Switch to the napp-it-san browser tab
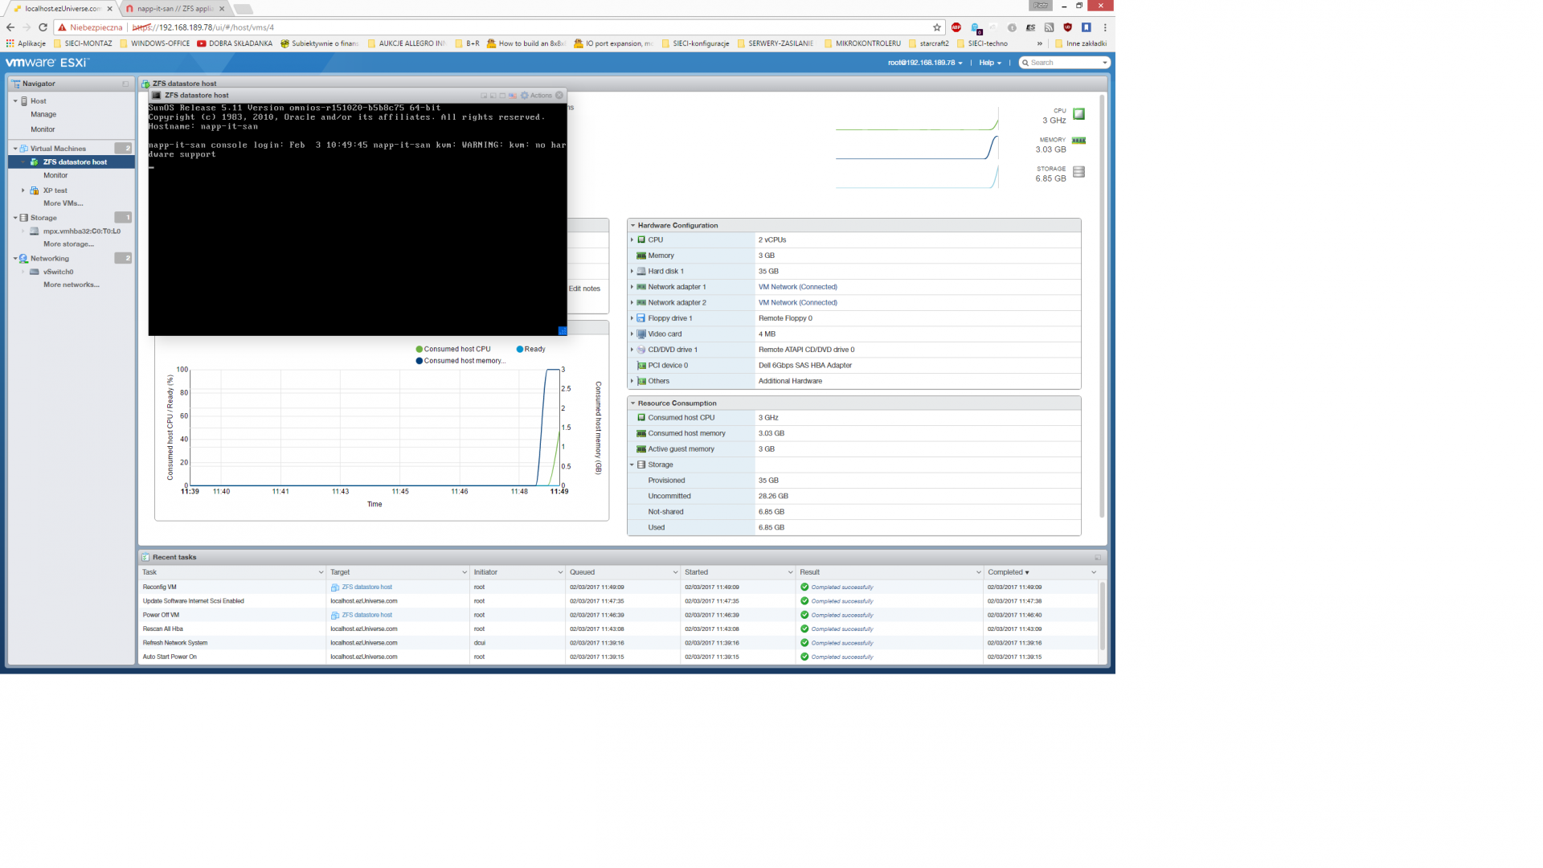 175,9
